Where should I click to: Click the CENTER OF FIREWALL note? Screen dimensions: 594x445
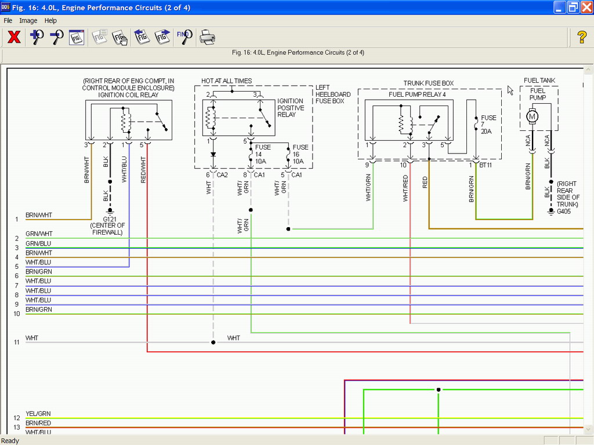coord(107,229)
